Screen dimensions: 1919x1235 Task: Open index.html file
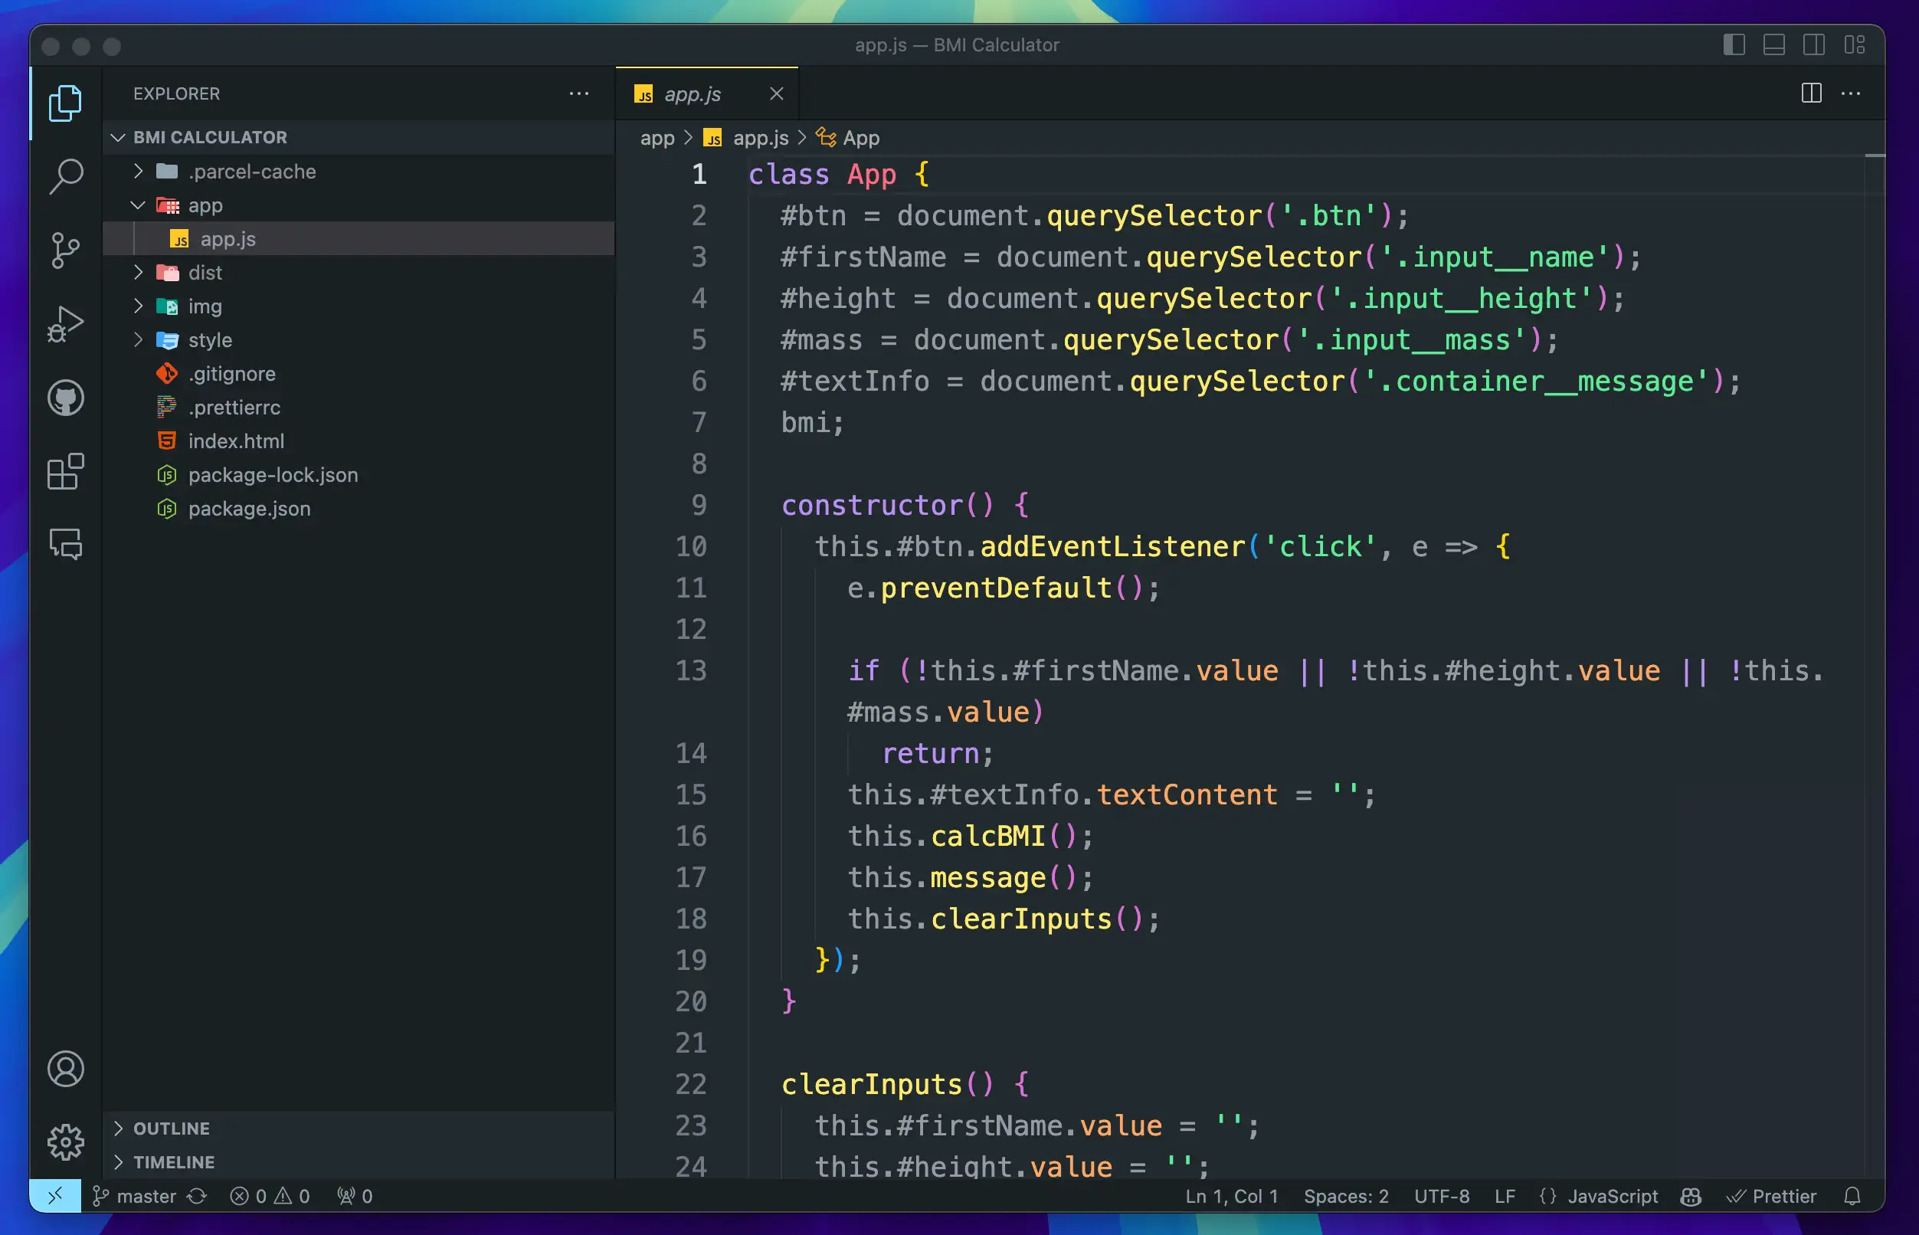(x=359, y=441)
